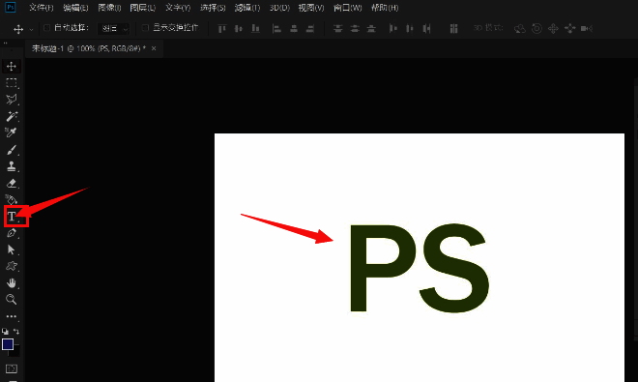The image size is (638, 382).
Task: Choose 3D orbit camera mode icon
Action: click(x=520, y=28)
